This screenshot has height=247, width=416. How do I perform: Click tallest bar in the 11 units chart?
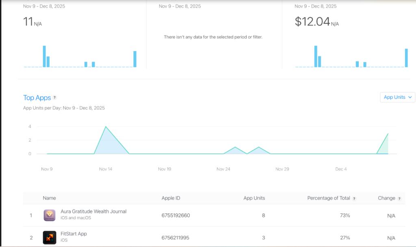point(44,56)
